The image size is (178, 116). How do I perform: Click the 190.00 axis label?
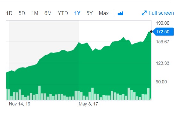pos(163,23)
